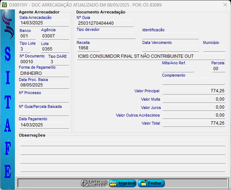Focus the Valor Total field
Screen dimensions: 231x190
pyautogui.click(x=194, y=123)
